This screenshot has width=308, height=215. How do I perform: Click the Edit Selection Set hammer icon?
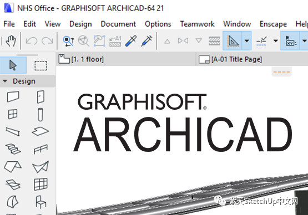(x=99, y=41)
